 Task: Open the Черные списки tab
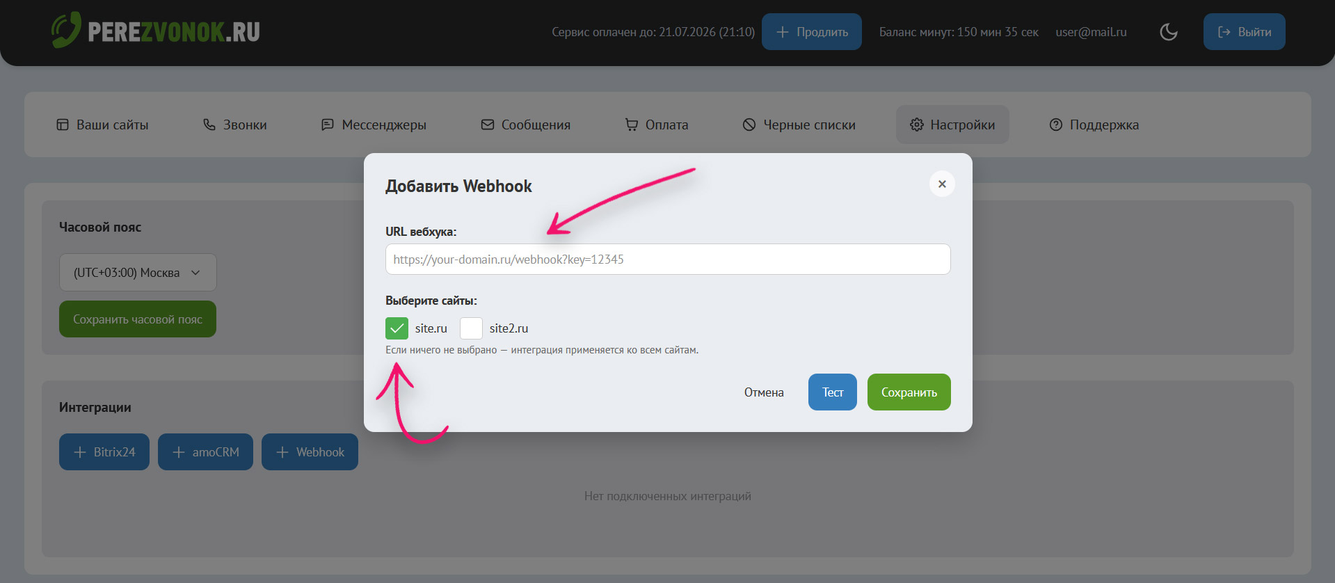pyautogui.click(x=799, y=125)
